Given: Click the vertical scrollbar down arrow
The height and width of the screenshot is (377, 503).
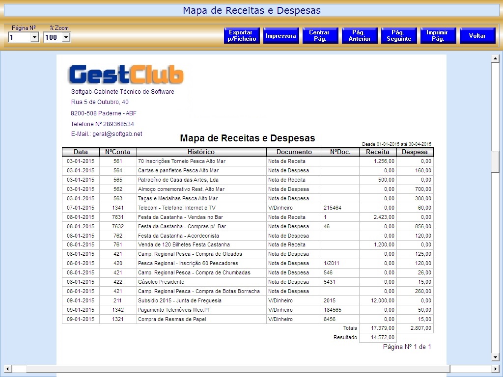Looking at the screenshot, I should click(495, 357).
